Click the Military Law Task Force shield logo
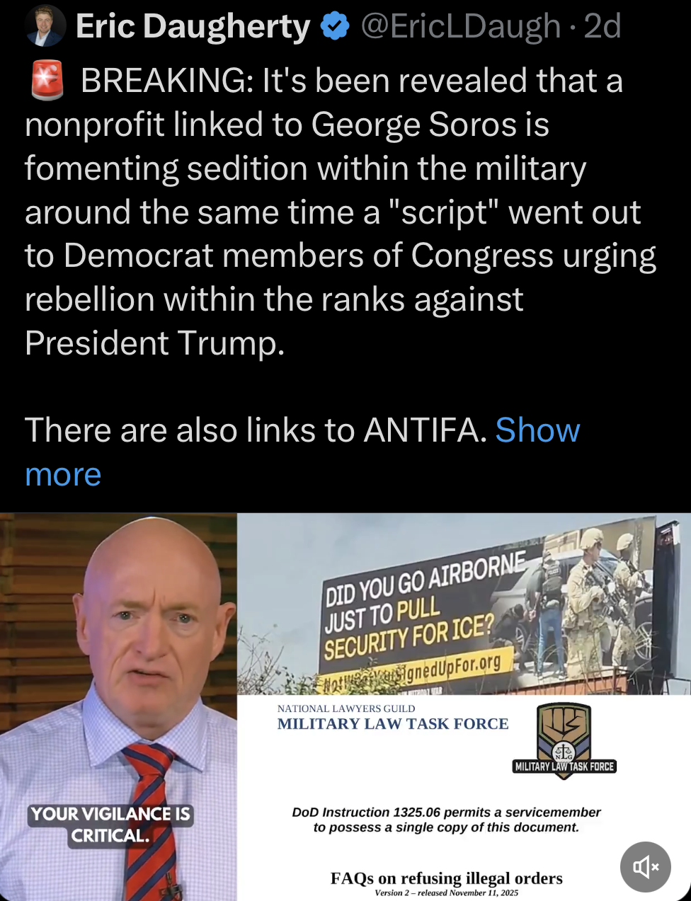Image resolution: width=691 pixels, height=901 pixels. pyautogui.click(x=564, y=740)
